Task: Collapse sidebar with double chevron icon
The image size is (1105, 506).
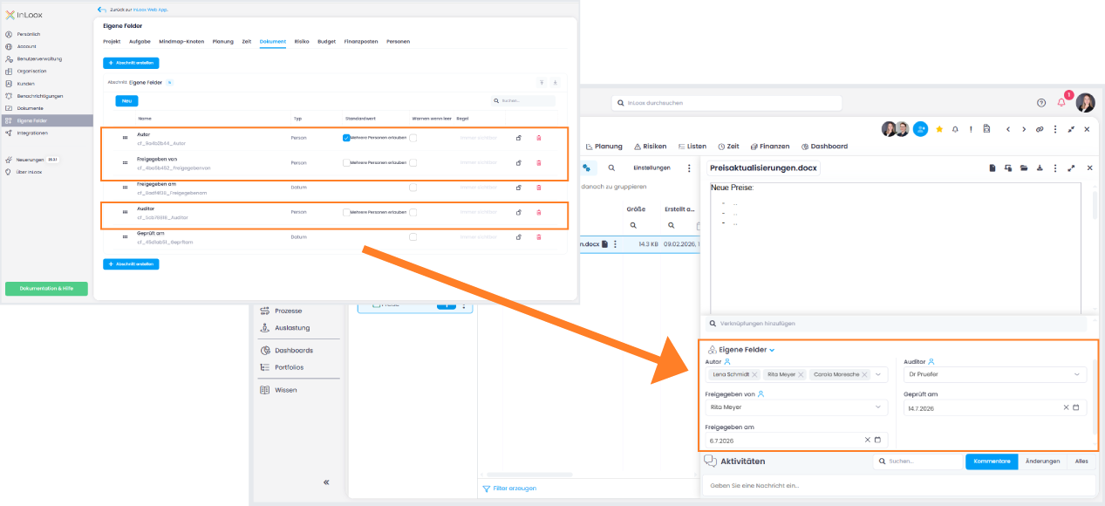Action: click(326, 482)
